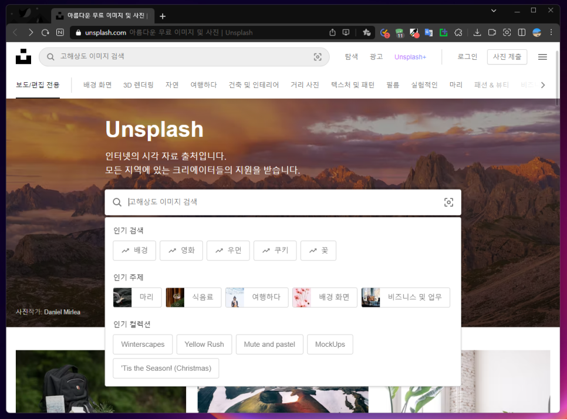Screen dimensions: 567x419
Task: Open the Yellow Rush collection
Action: [x=204, y=344]
